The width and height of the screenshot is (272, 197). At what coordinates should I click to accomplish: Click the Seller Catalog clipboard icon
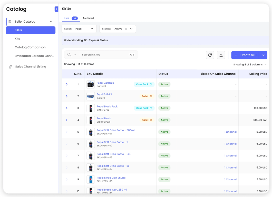[x=10, y=22]
